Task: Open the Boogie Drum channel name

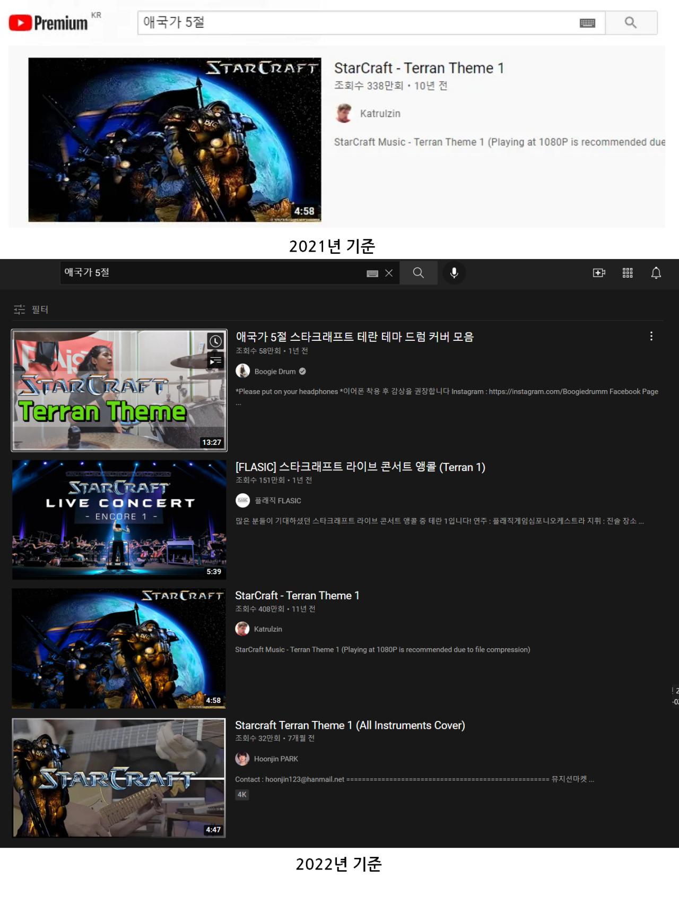Action: 275,372
